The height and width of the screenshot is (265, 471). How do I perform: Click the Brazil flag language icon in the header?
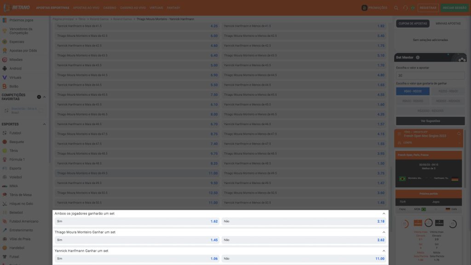tap(413, 8)
